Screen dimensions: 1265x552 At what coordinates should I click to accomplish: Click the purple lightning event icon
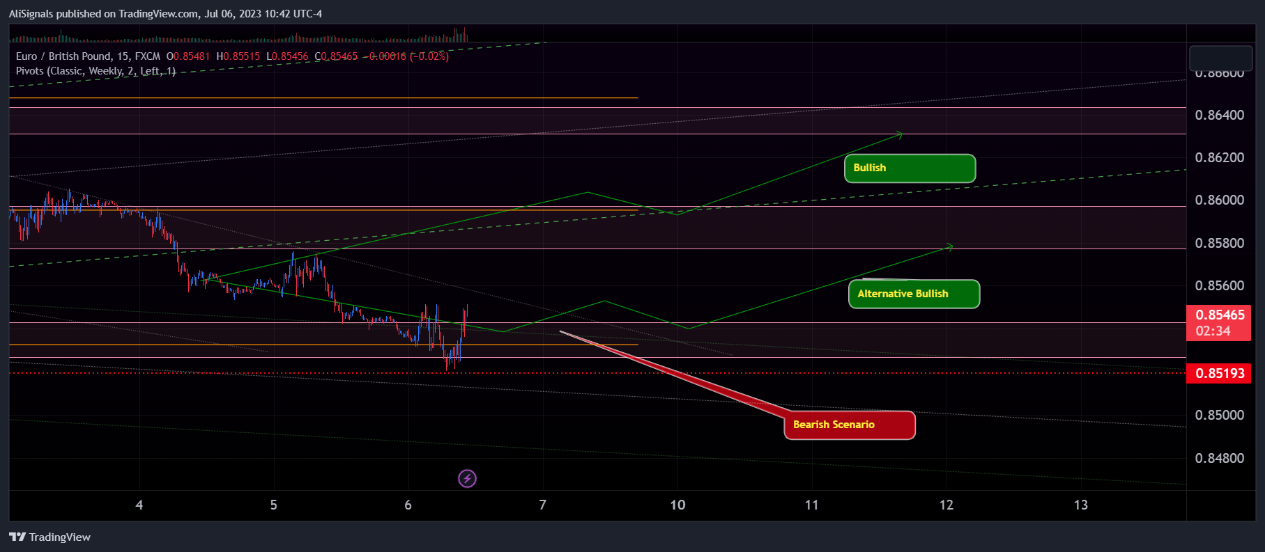coord(467,478)
